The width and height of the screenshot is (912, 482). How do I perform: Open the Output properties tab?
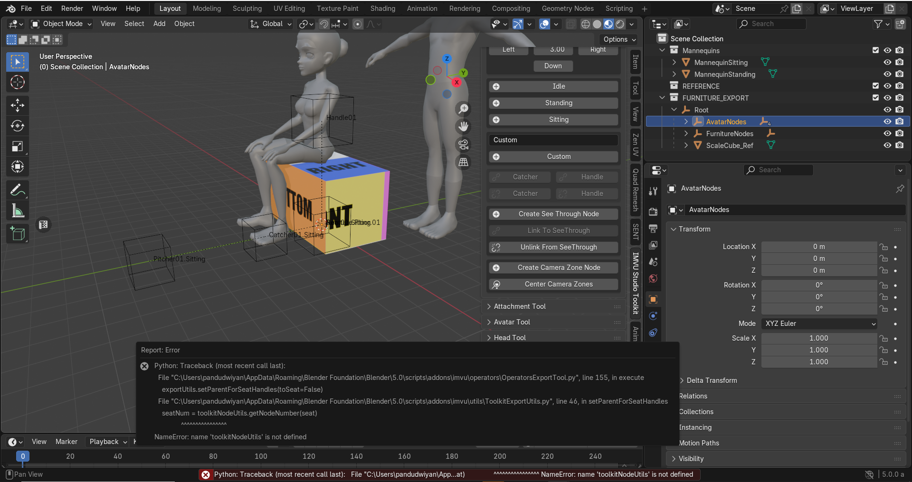[653, 228]
